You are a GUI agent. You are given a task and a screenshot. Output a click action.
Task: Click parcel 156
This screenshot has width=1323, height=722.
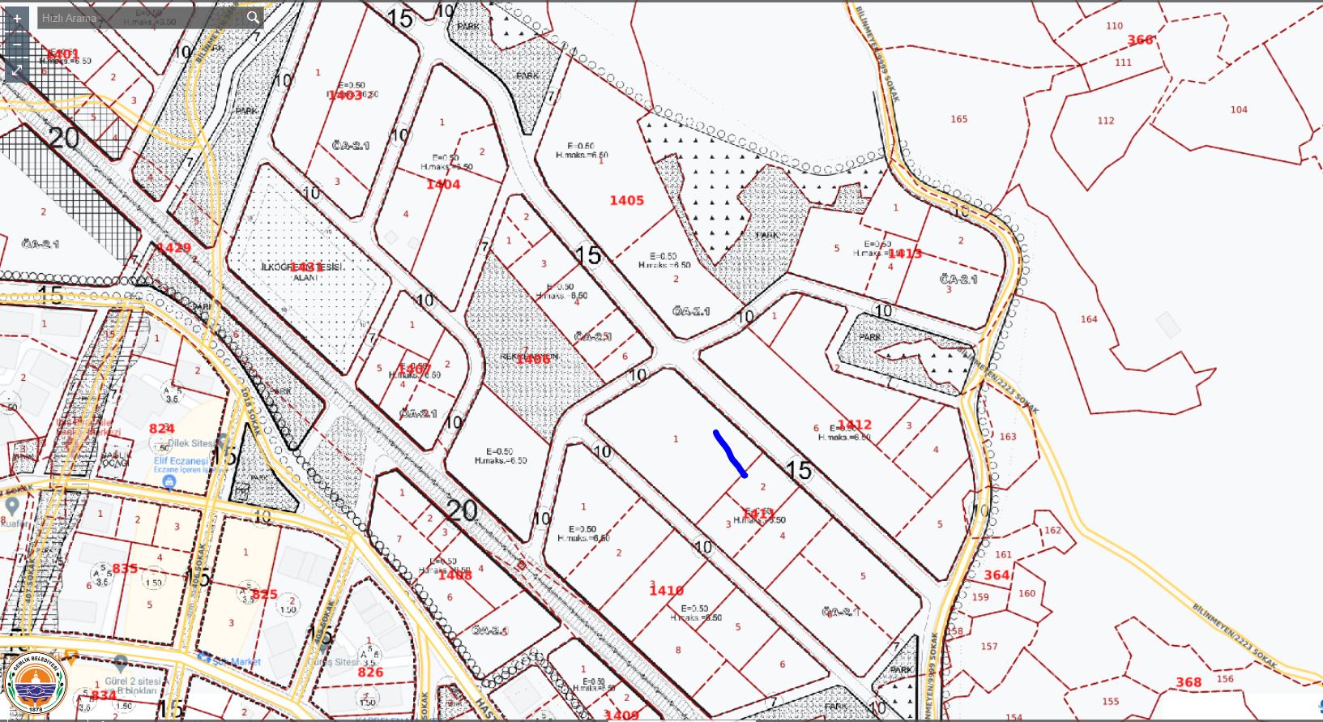pyautogui.click(x=1225, y=679)
